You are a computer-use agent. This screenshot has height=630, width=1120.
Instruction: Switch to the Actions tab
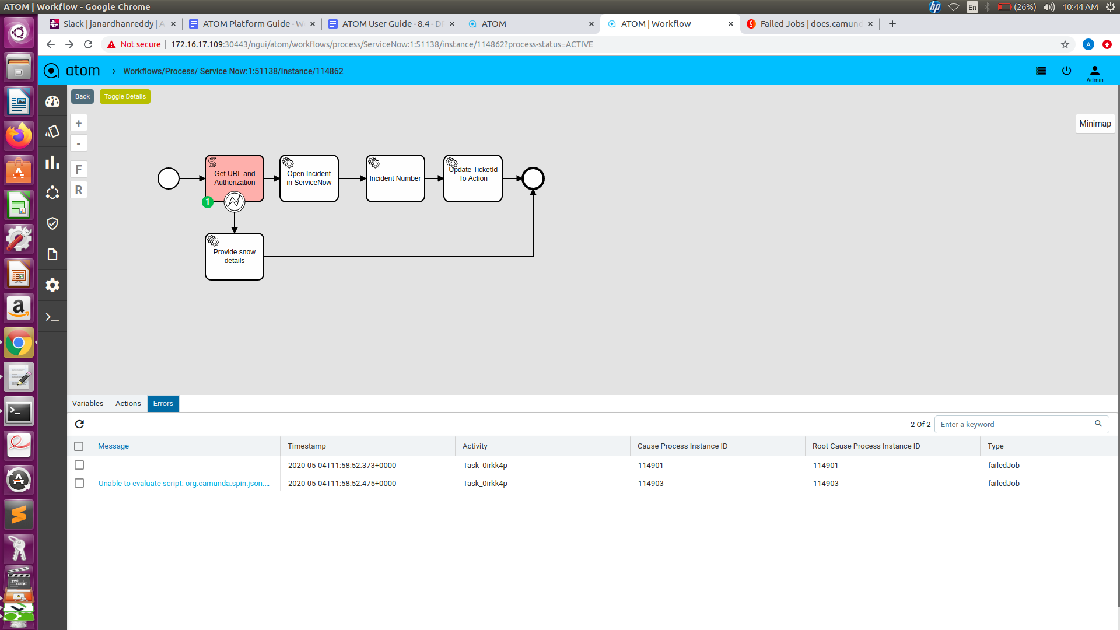tap(128, 404)
